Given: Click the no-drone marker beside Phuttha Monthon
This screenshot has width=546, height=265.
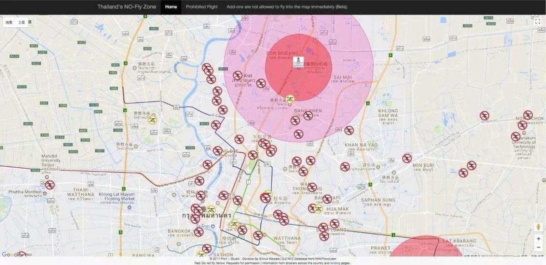Looking at the screenshot, I should tap(50, 185).
